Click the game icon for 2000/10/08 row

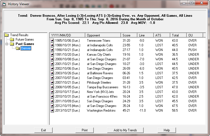pyautogui.click(x=52, y=59)
